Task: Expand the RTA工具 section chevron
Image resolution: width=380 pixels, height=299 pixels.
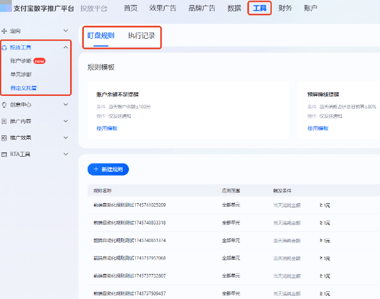Action: coord(66,154)
